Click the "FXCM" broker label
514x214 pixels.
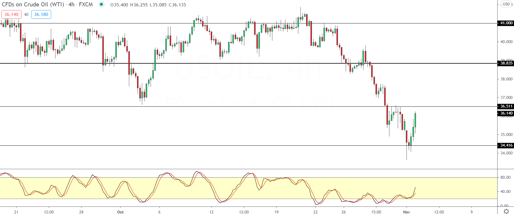point(86,5)
